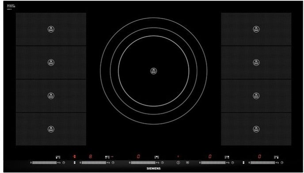Tap the Schott Ceran logo in corner
The width and height of the screenshot is (304, 173).
click(x=11, y=6)
